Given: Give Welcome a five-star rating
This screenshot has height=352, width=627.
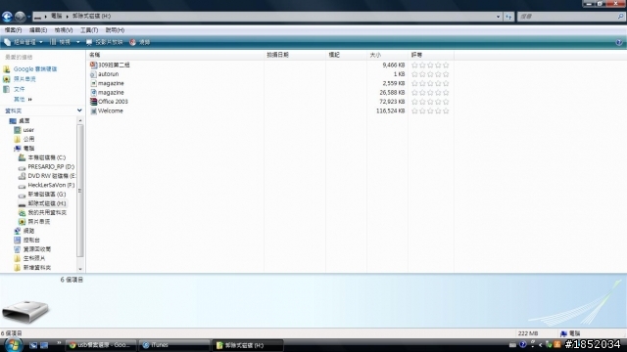Looking at the screenshot, I should [446, 110].
